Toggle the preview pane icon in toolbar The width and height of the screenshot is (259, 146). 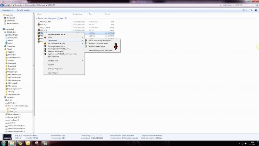pyautogui.click(x=251, y=10)
